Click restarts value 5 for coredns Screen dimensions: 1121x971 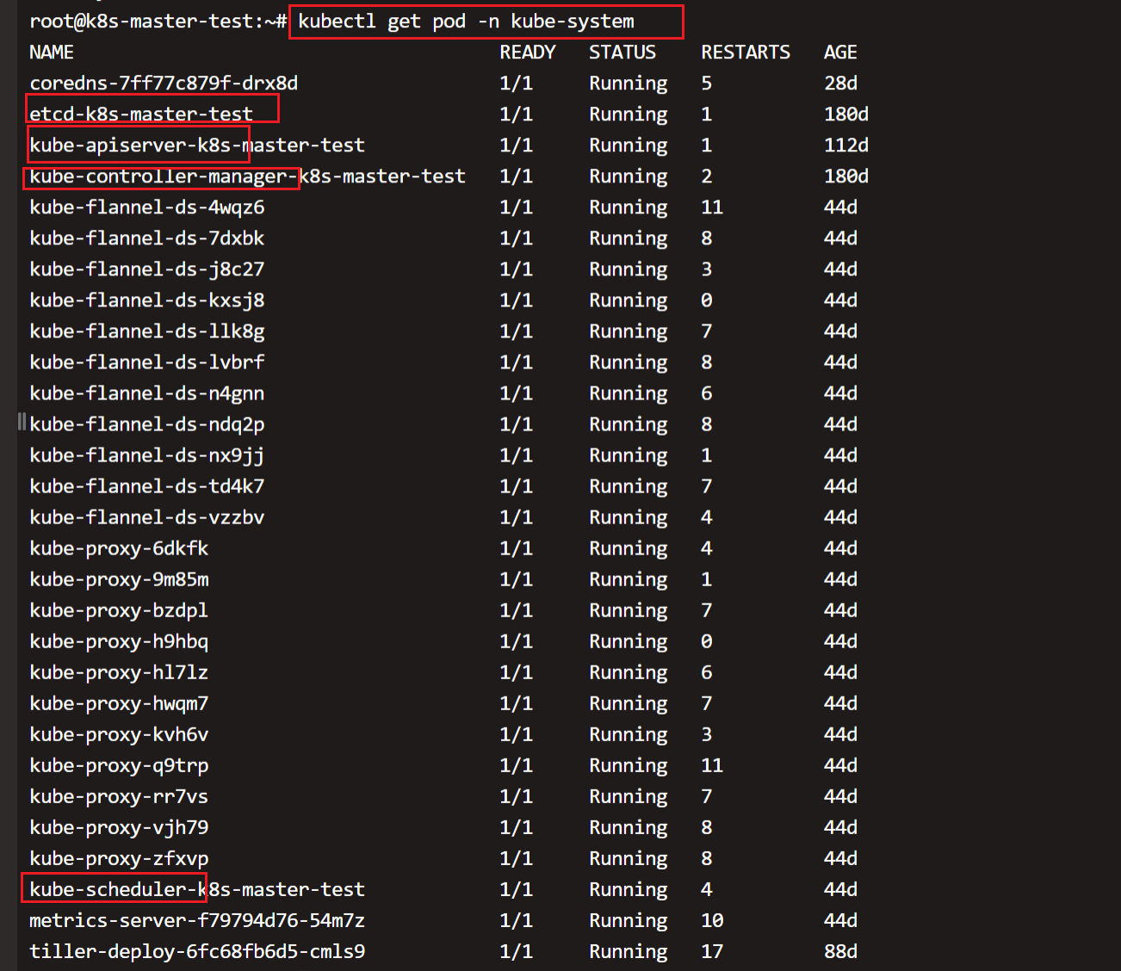tap(706, 83)
